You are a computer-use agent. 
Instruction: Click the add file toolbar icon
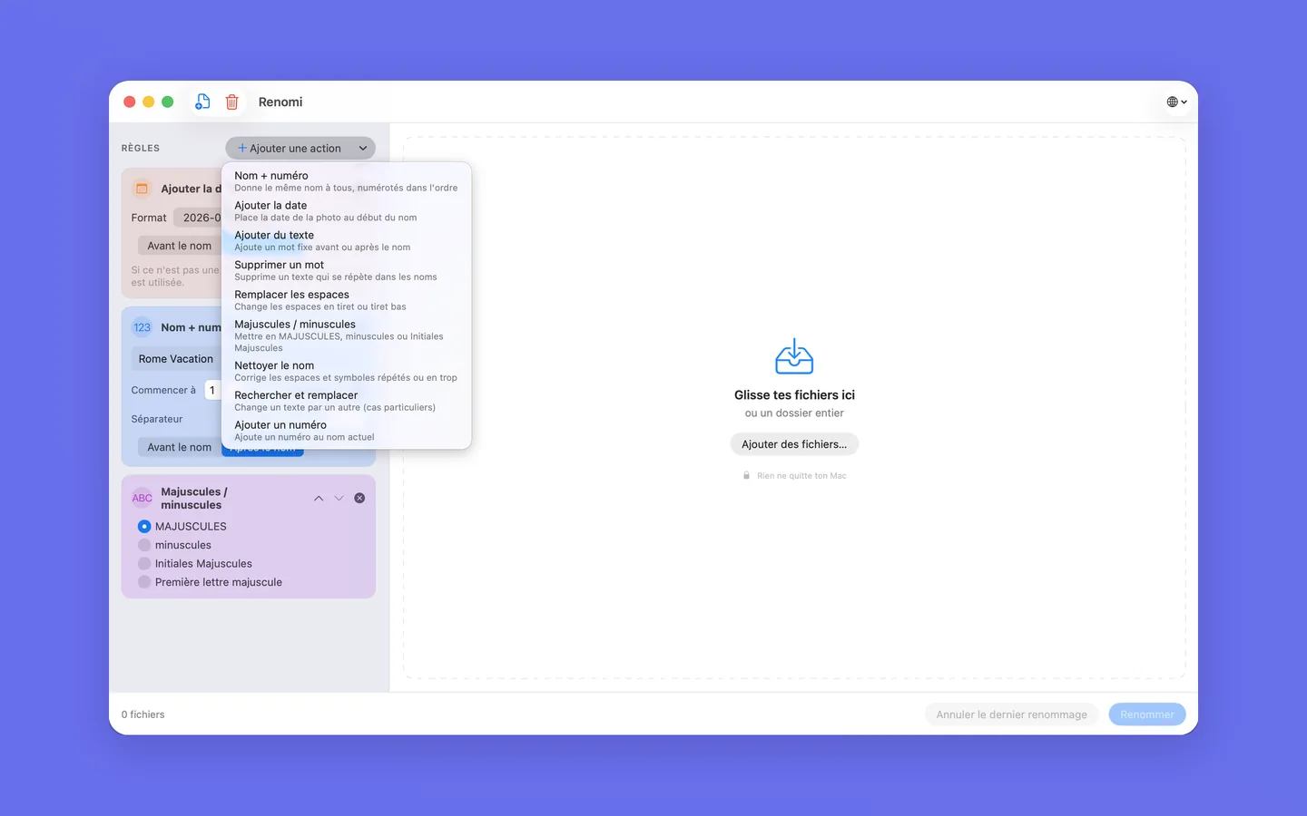(202, 102)
